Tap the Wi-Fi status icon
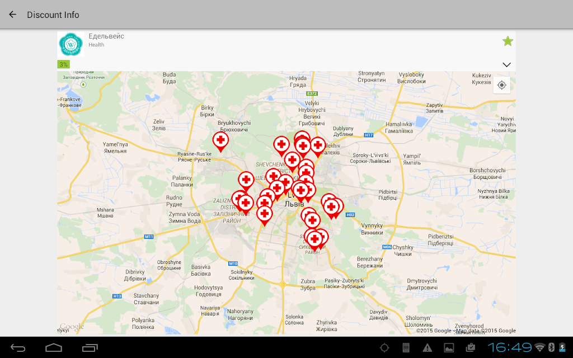The image size is (573, 358). coord(539,347)
